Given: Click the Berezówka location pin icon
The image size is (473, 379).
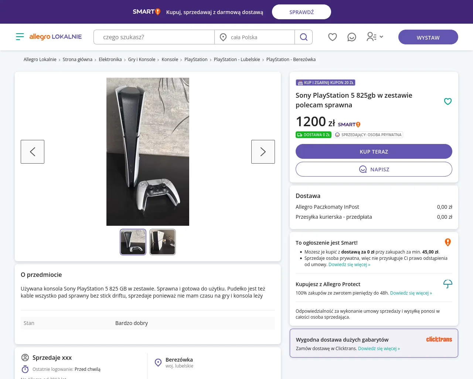Looking at the screenshot, I should 158,363.
